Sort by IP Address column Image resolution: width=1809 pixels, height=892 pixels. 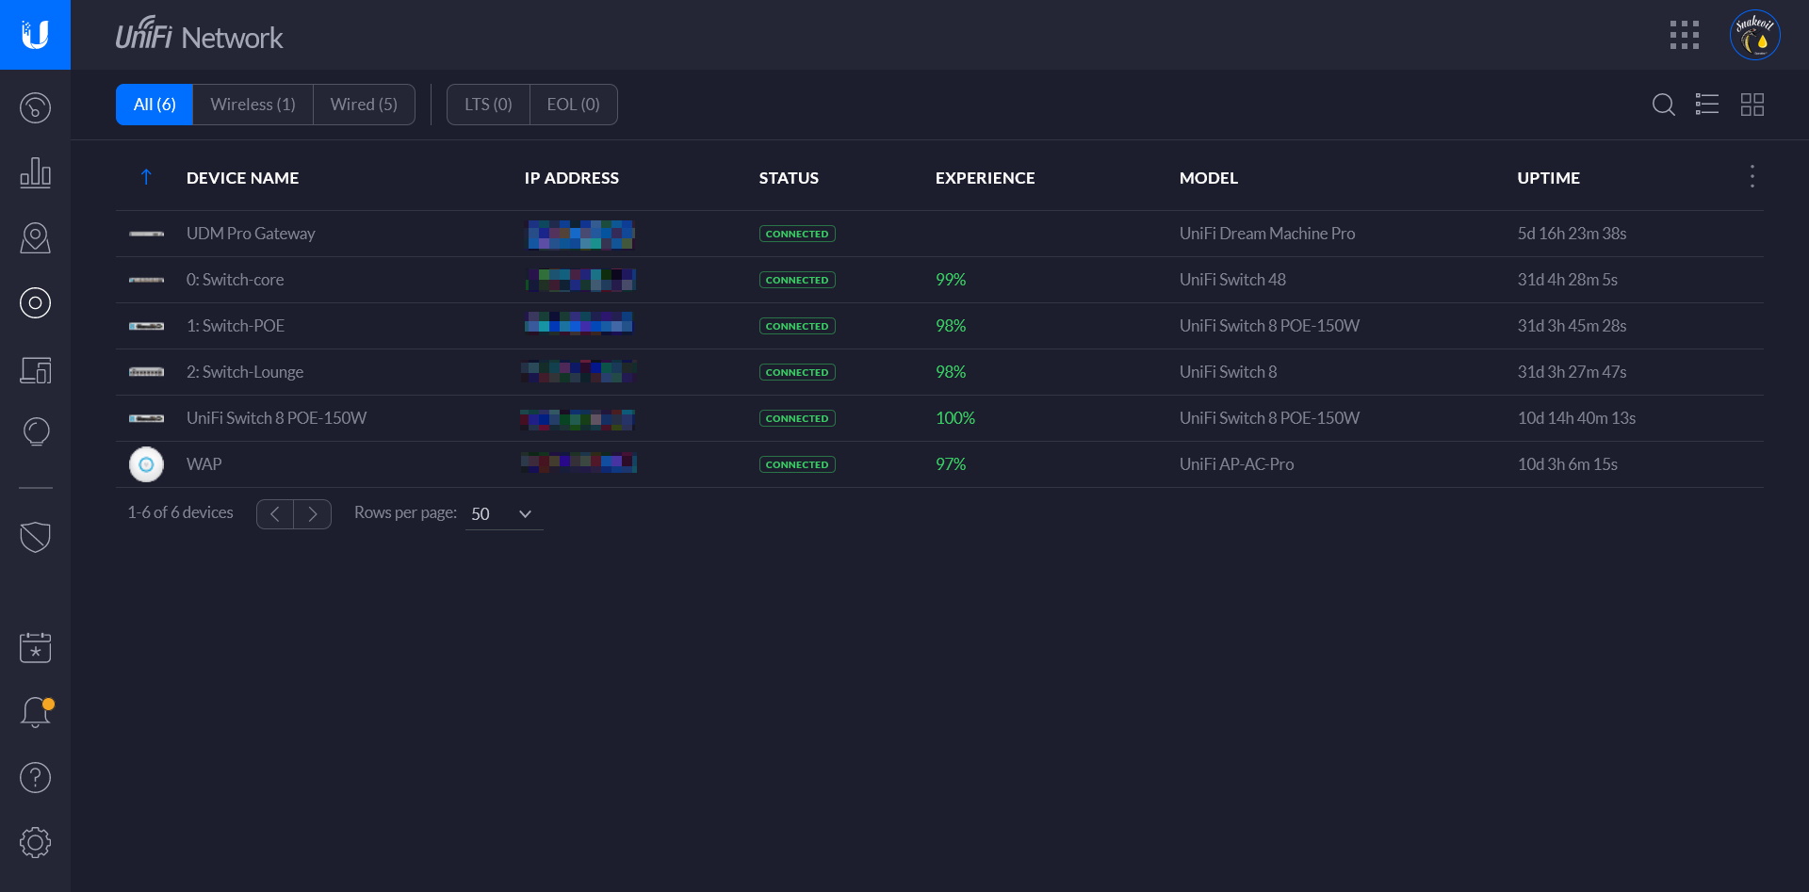point(571,178)
